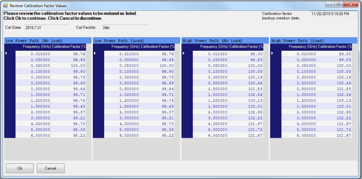Select 102.56 cell in High Power Path (Load)

[x=334, y=95]
